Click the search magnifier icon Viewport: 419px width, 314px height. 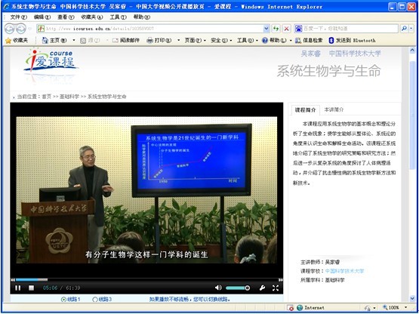point(404,29)
